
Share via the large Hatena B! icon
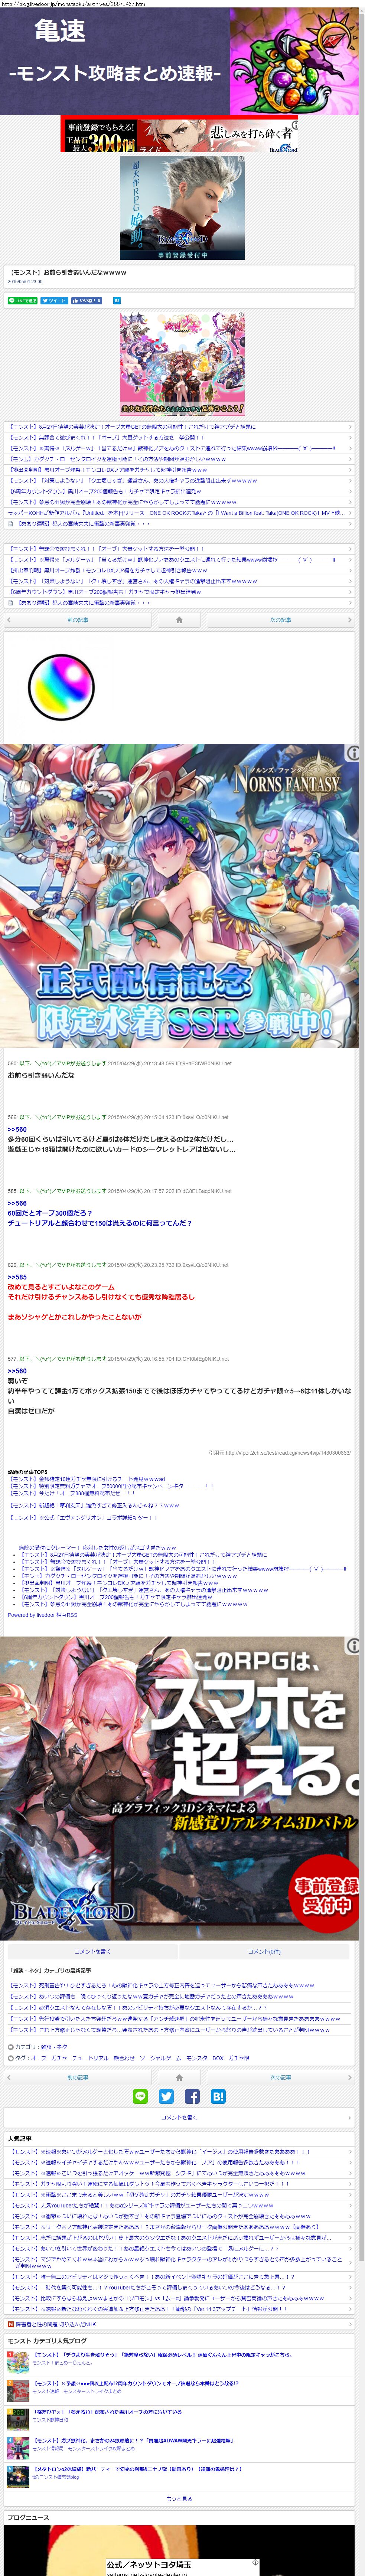pos(218,2097)
